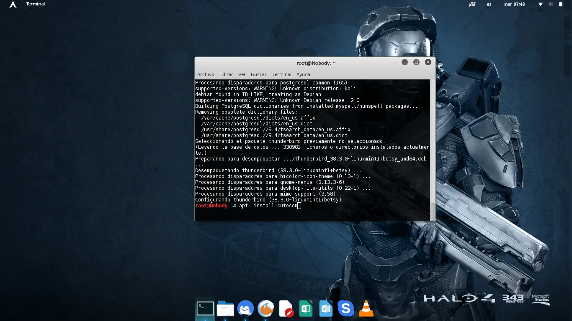Screen dimensions: 572x321
Task: Open the Buscar menu
Action: click(x=259, y=74)
